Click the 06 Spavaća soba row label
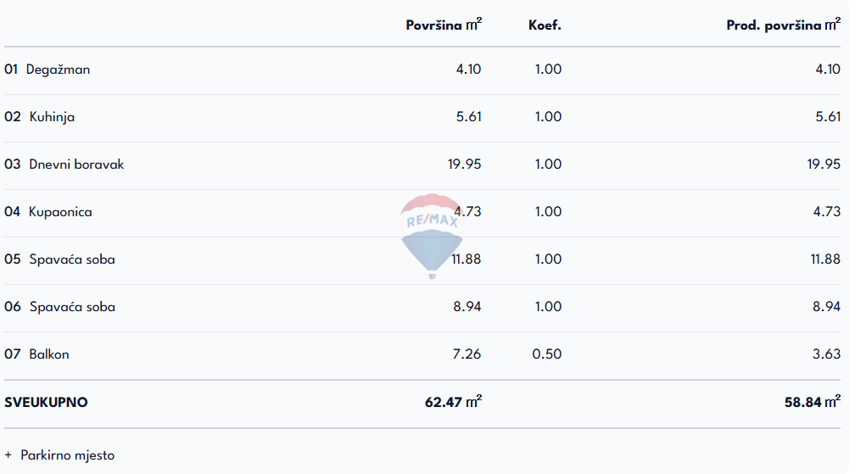The width and height of the screenshot is (866, 474). (x=59, y=307)
